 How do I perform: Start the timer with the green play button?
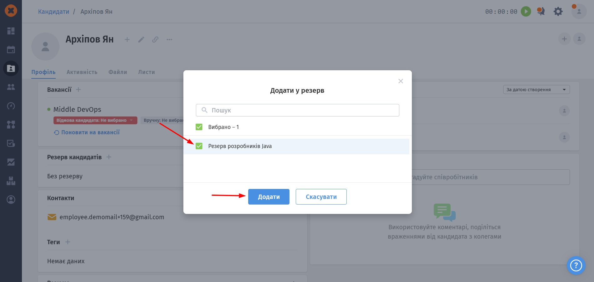pos(526,12)
